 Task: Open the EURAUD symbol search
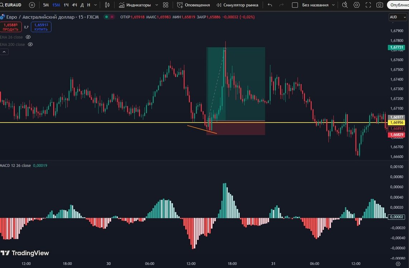pyautogui.click(x=11, y=5)
